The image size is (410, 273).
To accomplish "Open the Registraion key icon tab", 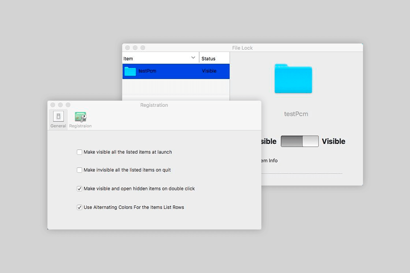I will click(x=81, y=117).
